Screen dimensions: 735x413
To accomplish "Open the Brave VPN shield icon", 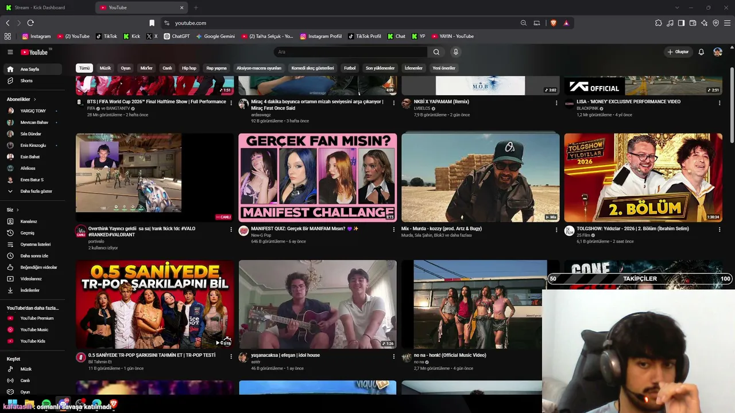I will point(715,23).
